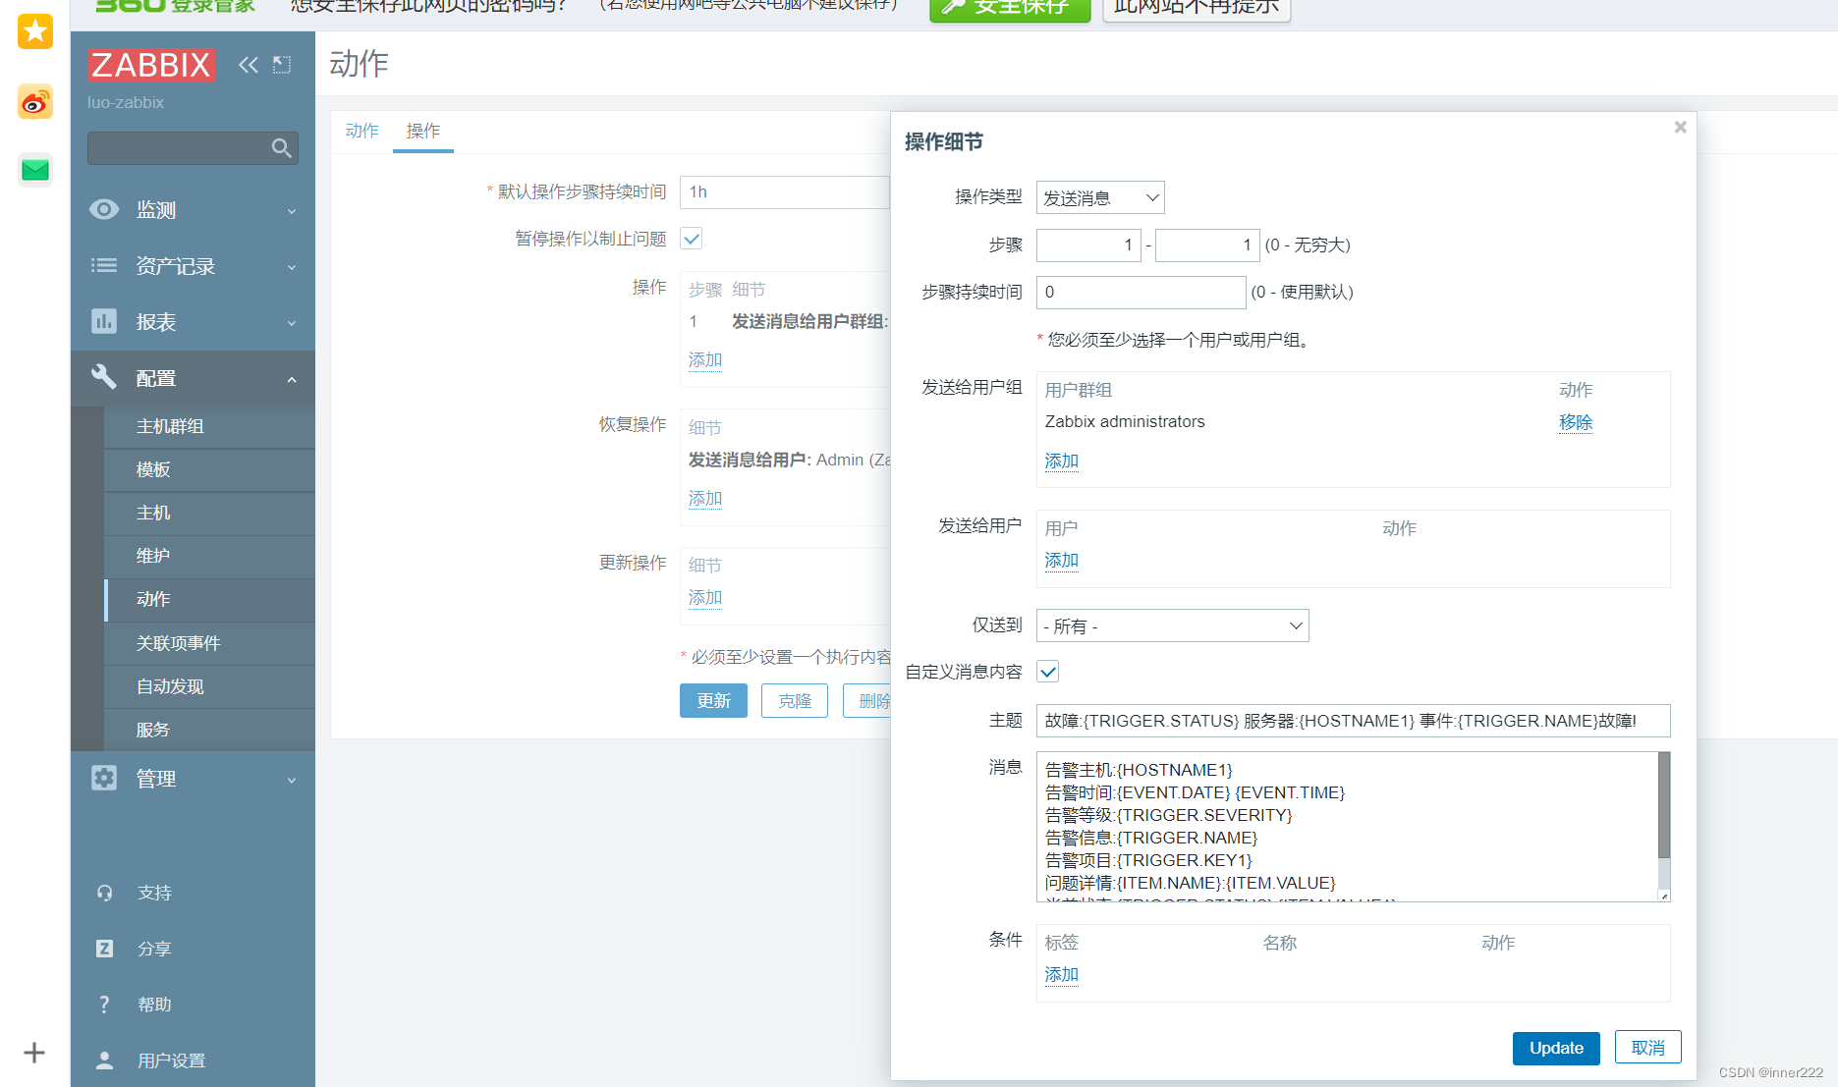Viewport: 1838px width, 1087px height.
Task: Click the 取消 button in dialog
Action: click(x=1648, y=1048)
